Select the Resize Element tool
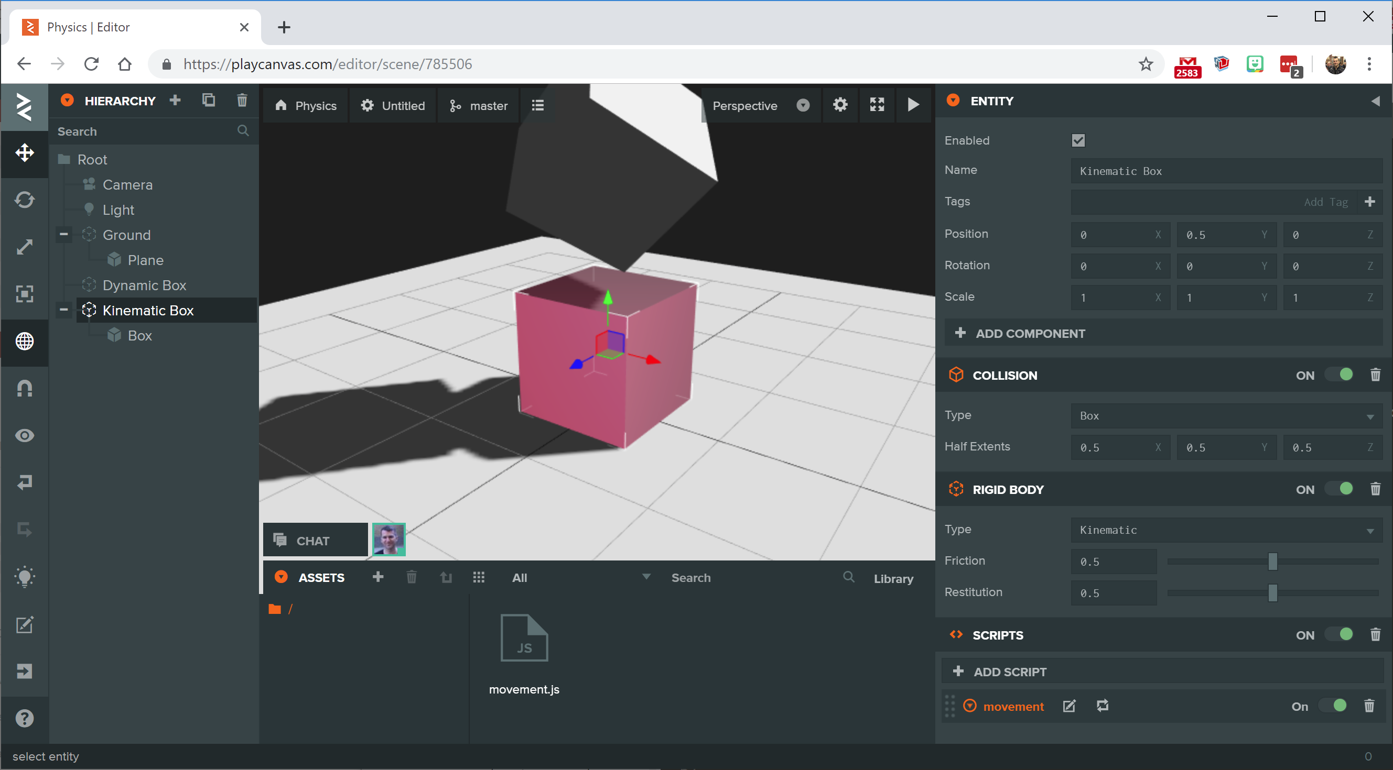The image size is (1393, 770). [24, 294]
